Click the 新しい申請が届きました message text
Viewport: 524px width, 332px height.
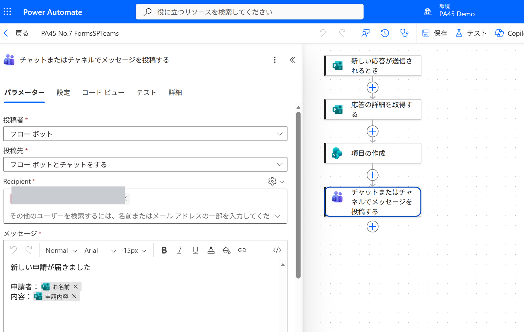coord(50,267)
